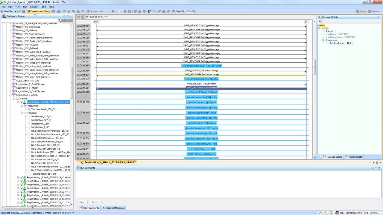
Task: Open the Tools menu
Action: (x=43, y=7)
